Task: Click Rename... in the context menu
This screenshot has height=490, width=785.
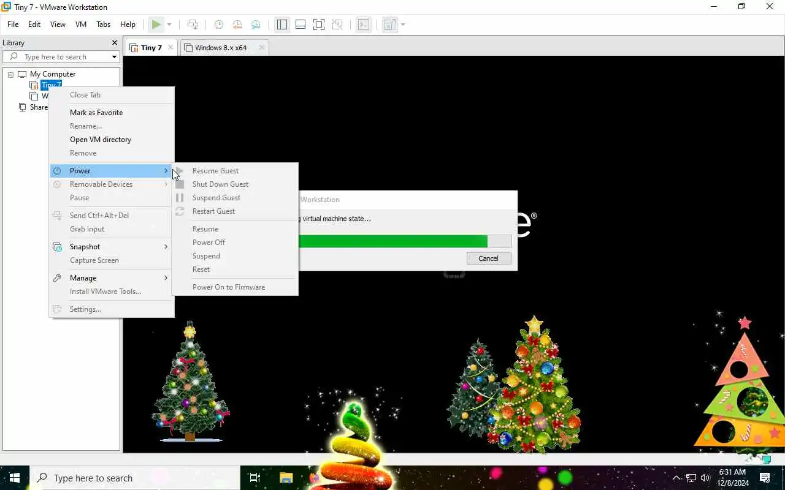Action: (x=86, y=126)
